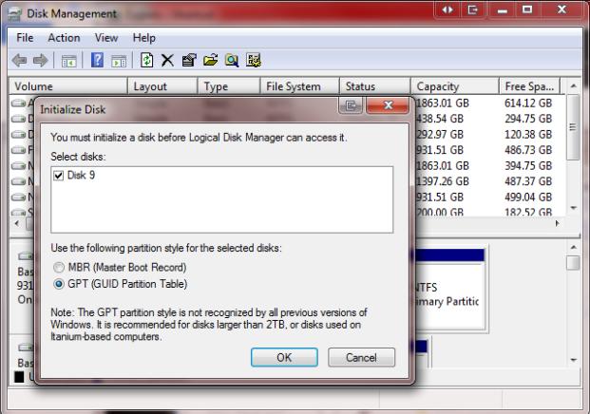590x414 pixels.
Task: Open the Properties toolbar icon
Action: 189,60
